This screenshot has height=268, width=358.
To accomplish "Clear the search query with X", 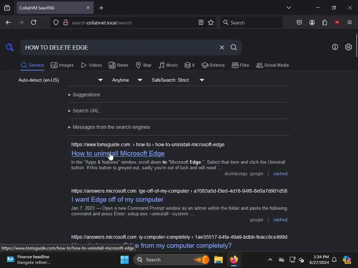I will pyautogui.click(x=222, y=47).
